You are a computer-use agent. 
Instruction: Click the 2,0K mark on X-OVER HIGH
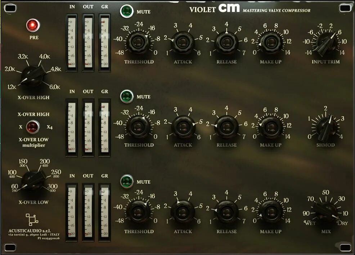pos(10,69)
